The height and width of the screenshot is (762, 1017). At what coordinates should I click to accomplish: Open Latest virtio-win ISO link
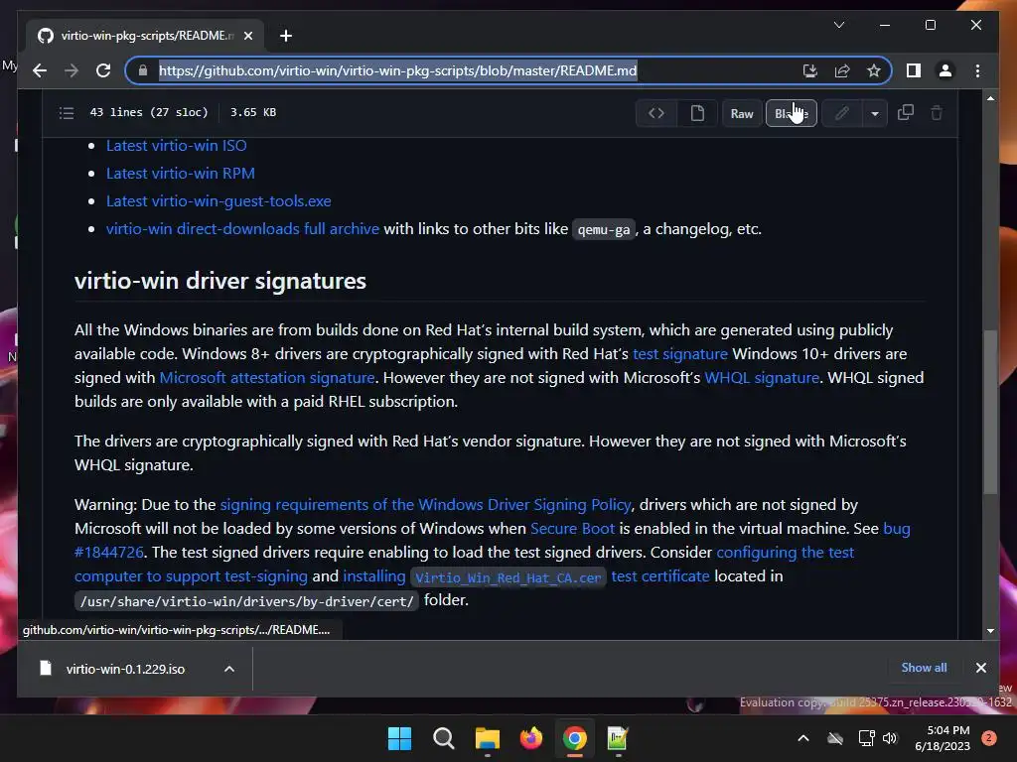tap(177, 146)
